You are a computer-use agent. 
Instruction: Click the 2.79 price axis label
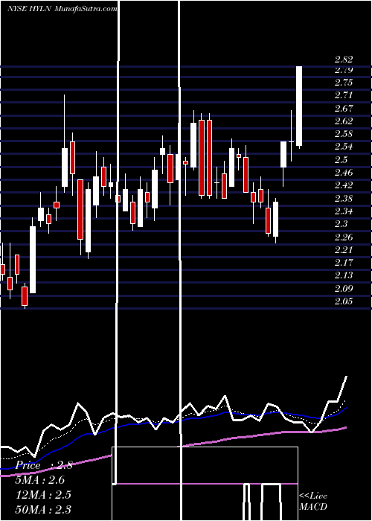click(344, 70)
